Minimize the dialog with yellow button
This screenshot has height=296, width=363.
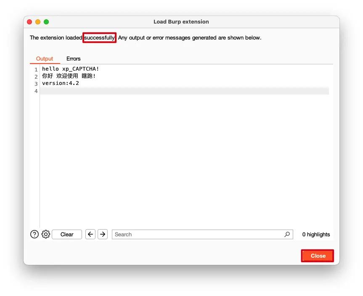(x=38, y=22)
